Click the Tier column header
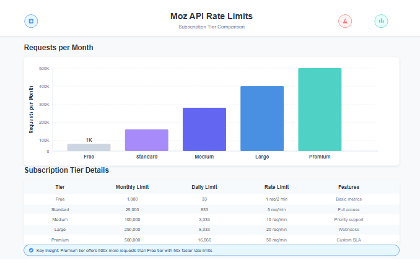 tap(60, 187)
